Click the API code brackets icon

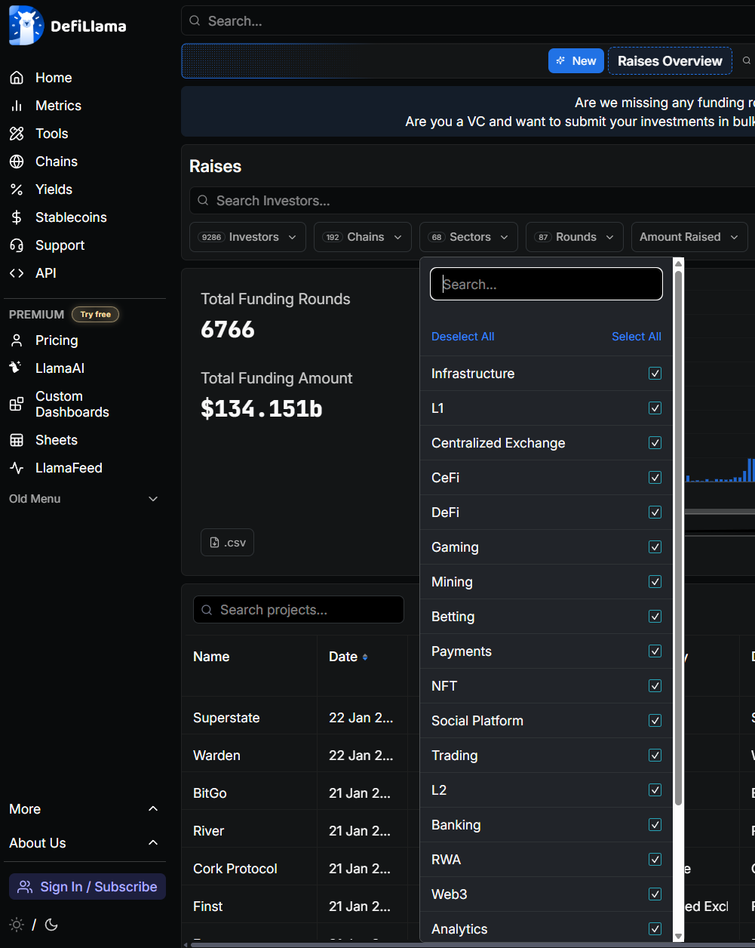17,273
